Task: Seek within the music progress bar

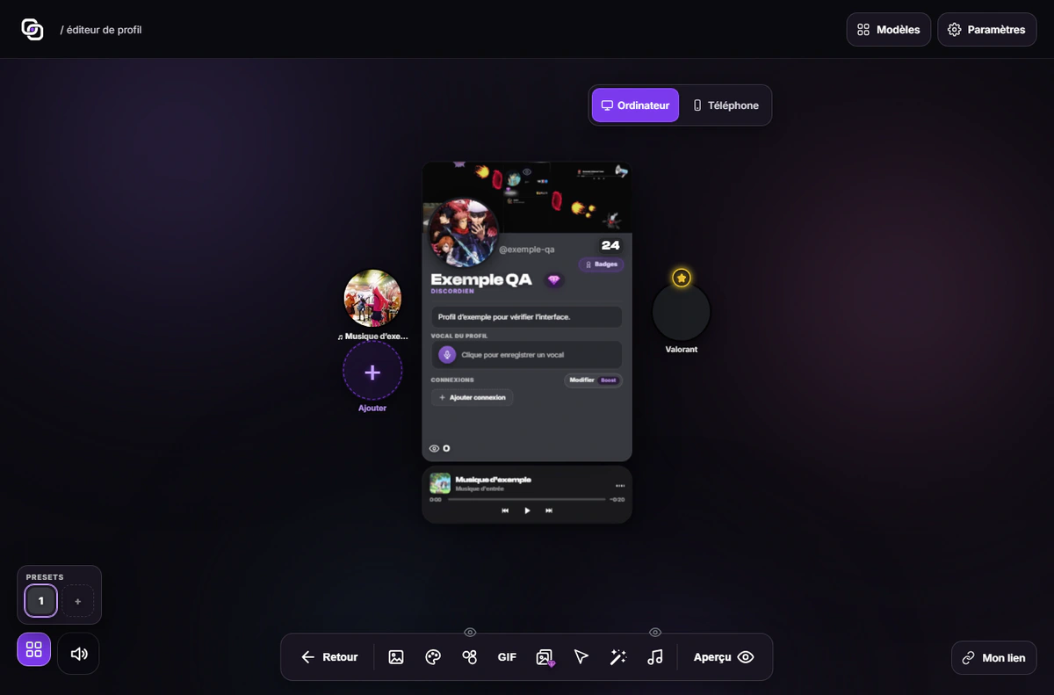Action: pos(527,499)
